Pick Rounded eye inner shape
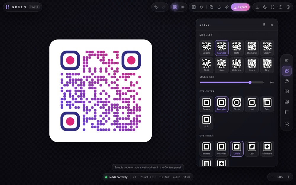This screenshot has width=296, height=185. [222, 149]
